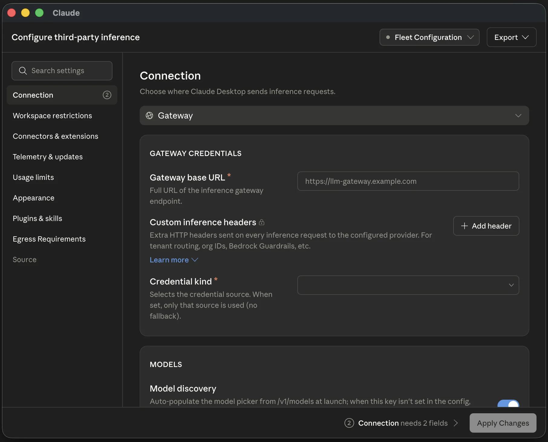This screenshot has width=548, height=442.
Task: Expand the Learn more section
Action: coord(174,260)
